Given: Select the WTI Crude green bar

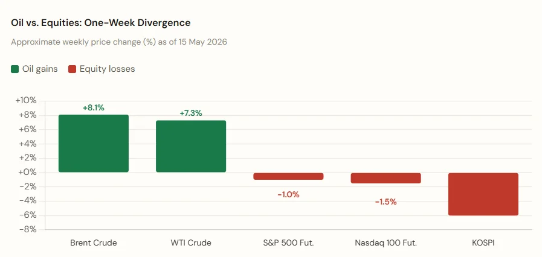Looking at the screenshot, I should pos(191,146).
